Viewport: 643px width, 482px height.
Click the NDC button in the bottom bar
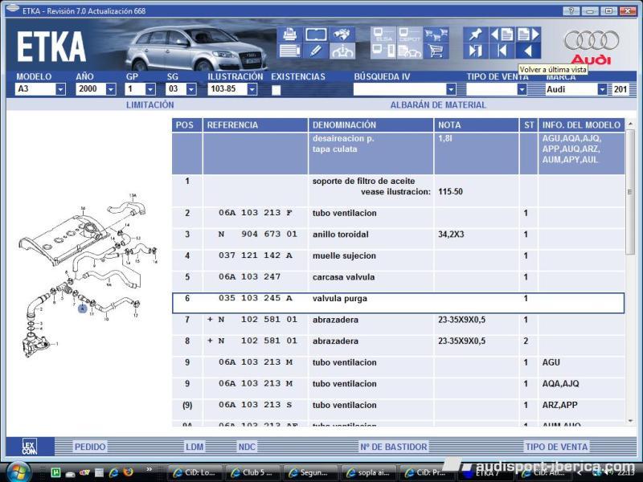(x=247, y=447)
